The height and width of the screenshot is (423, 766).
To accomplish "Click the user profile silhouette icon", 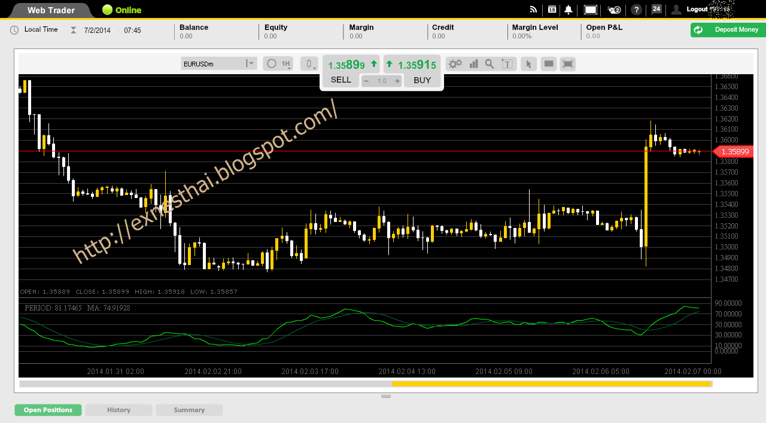I will pyautogui.click(x=676, y=10).
